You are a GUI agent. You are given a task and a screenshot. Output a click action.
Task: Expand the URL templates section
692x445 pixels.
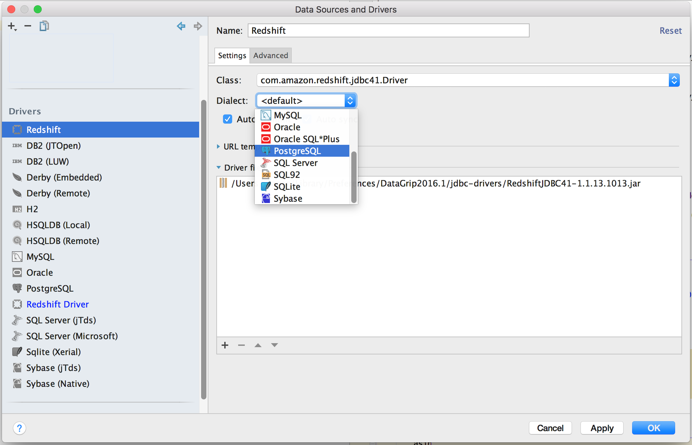218,146
